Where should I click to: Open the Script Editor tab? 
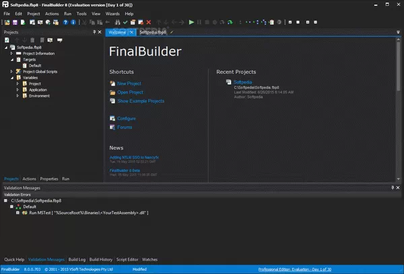127,260
